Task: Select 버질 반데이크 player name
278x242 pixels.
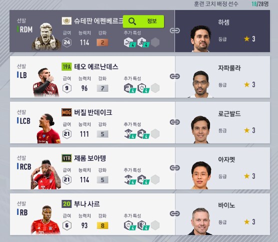Action: 93,112
